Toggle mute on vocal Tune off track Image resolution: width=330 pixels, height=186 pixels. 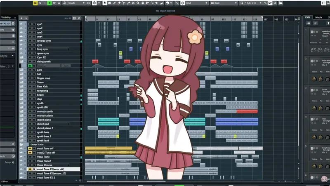(30, 148)
